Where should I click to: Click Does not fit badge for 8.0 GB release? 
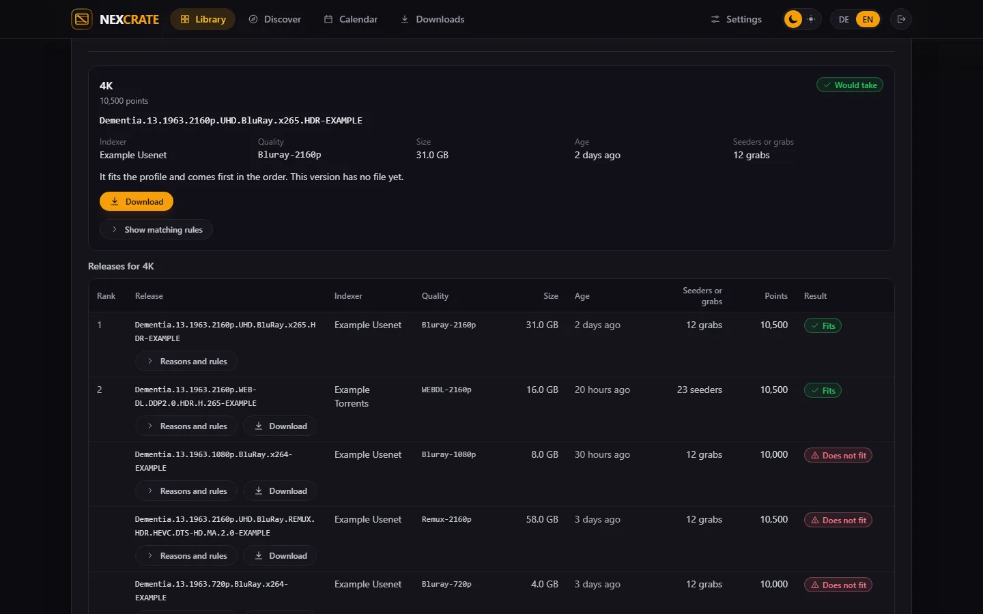tap(838, 456)
